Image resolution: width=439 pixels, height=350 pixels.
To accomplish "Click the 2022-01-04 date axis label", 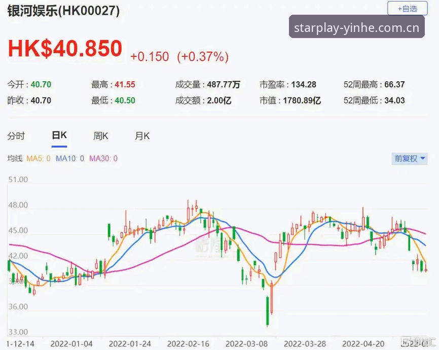I will 71,344.
